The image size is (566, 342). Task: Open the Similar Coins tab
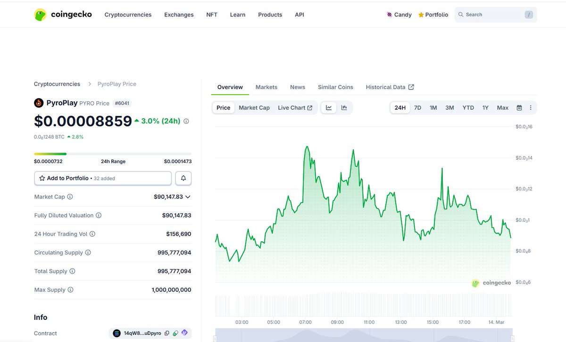[335, 87]
